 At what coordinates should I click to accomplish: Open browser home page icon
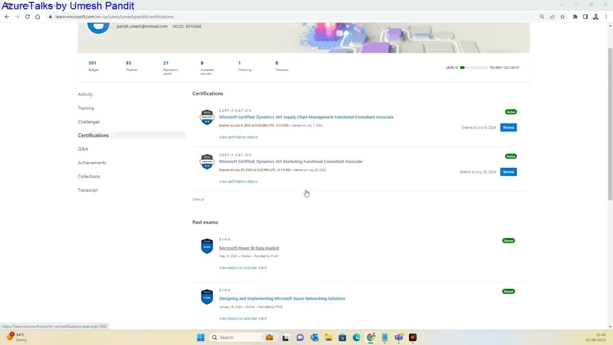coord(37,17)
